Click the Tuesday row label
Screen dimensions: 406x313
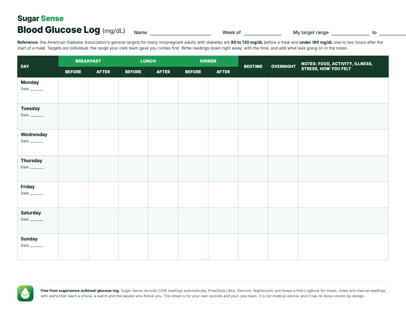tap(30, 109)
